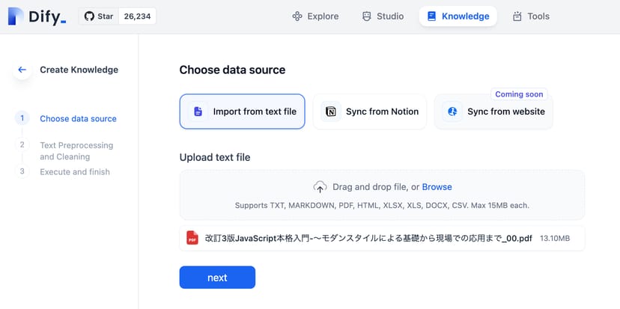Click the Dify logo
Image resolution: width=620 pixels, height=309 pixels.
[37, 16]
